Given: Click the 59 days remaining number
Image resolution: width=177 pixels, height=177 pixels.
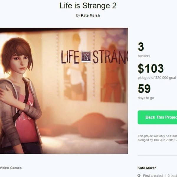Looking at the screenshot, I should (x=144, y=89).
